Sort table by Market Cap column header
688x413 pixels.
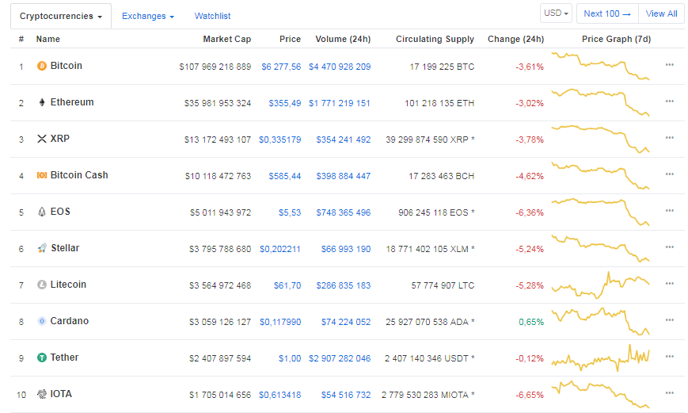pos(226,39)
